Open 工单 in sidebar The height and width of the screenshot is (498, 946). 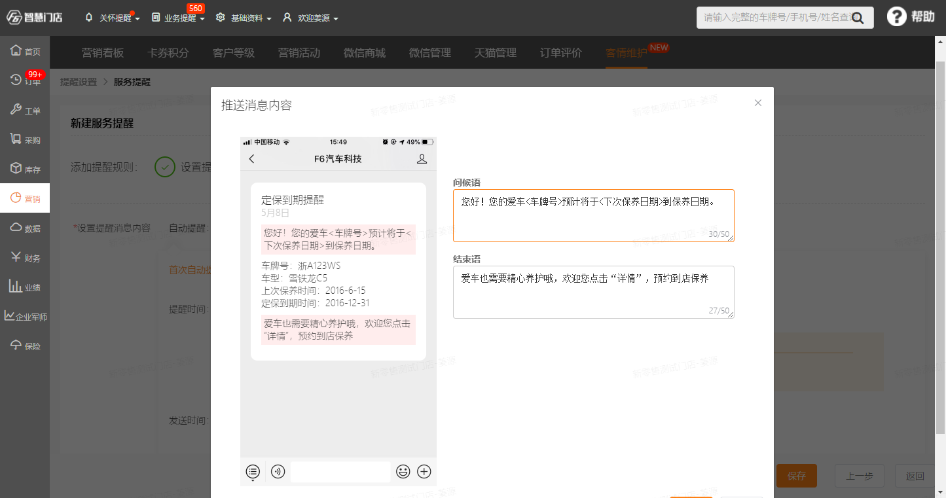click(x=25, y=110)
